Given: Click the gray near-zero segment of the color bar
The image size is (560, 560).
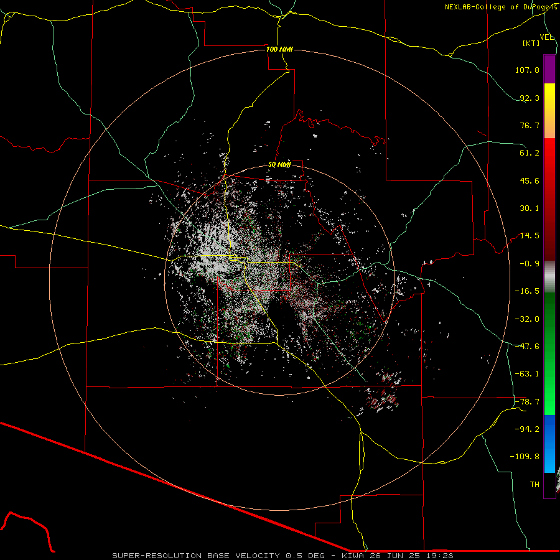Looking at the screenshot, I should 549,277.
